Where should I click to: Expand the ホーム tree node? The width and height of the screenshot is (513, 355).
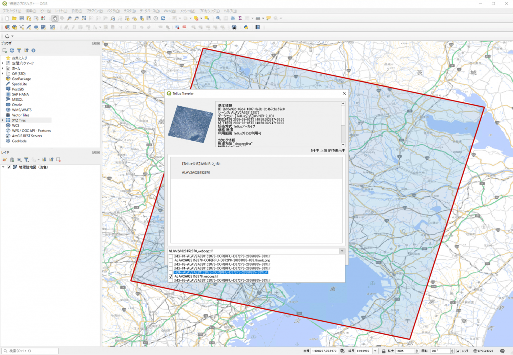3,68
